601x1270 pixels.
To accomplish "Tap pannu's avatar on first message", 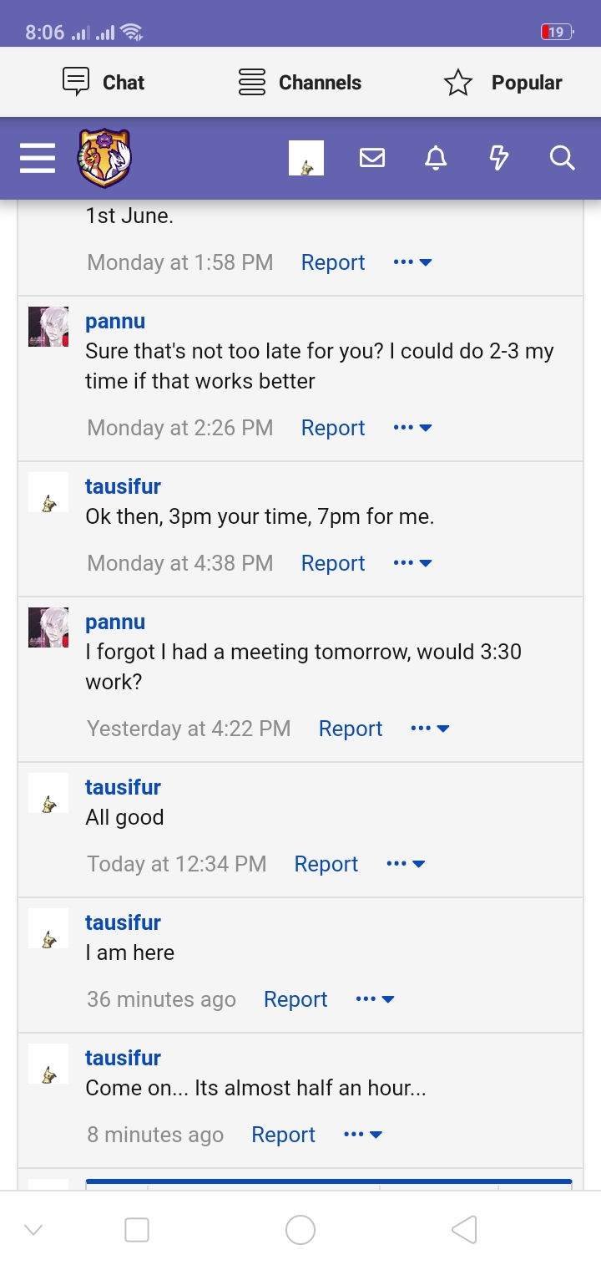I will click(x=48, y=327).
